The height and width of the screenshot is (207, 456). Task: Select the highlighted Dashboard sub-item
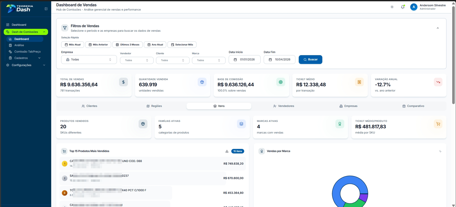coord(25,39)
